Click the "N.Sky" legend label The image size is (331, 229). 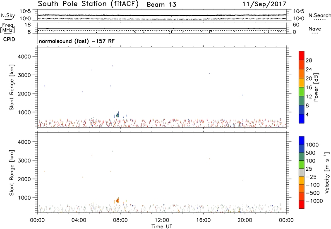click(8, 15)
